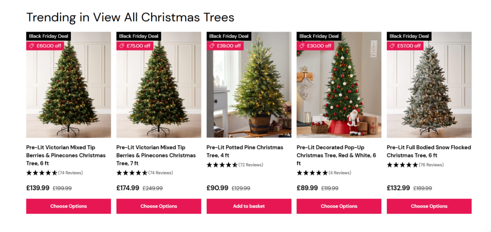491x232 pixels.
Task: Open the red and white decorated tree image
Action: (339, 85)
